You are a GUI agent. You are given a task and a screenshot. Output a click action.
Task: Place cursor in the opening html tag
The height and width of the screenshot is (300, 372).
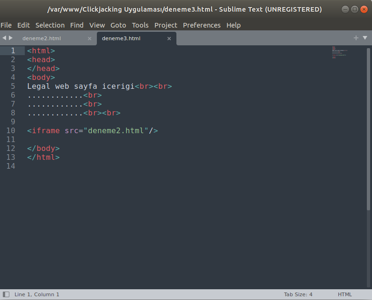(x=41, y=51)
